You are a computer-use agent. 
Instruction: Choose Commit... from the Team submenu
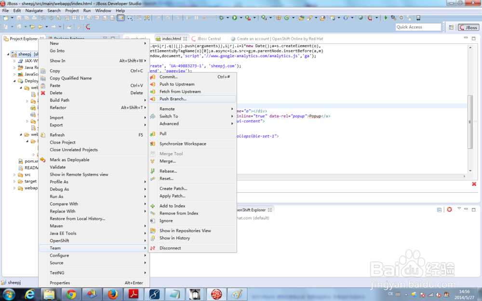[192, 77]
